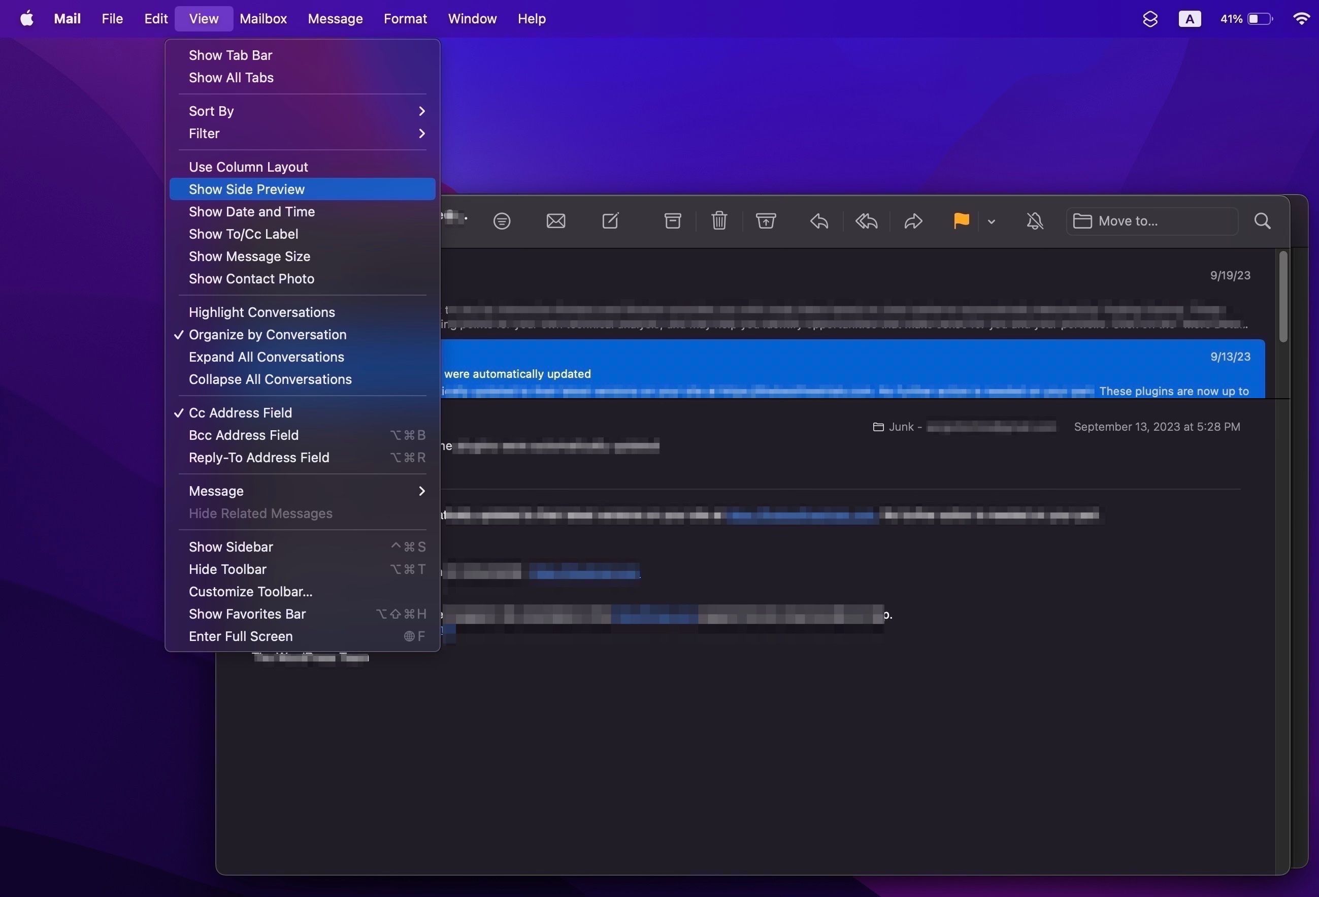Screen dimensions: 1319x897
Task: Select the forward message icon
Action: coord(913,221)
